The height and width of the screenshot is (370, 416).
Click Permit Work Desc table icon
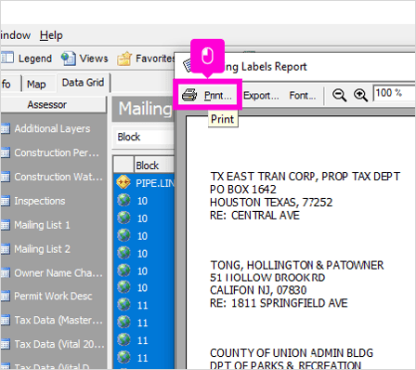[6, 297]
